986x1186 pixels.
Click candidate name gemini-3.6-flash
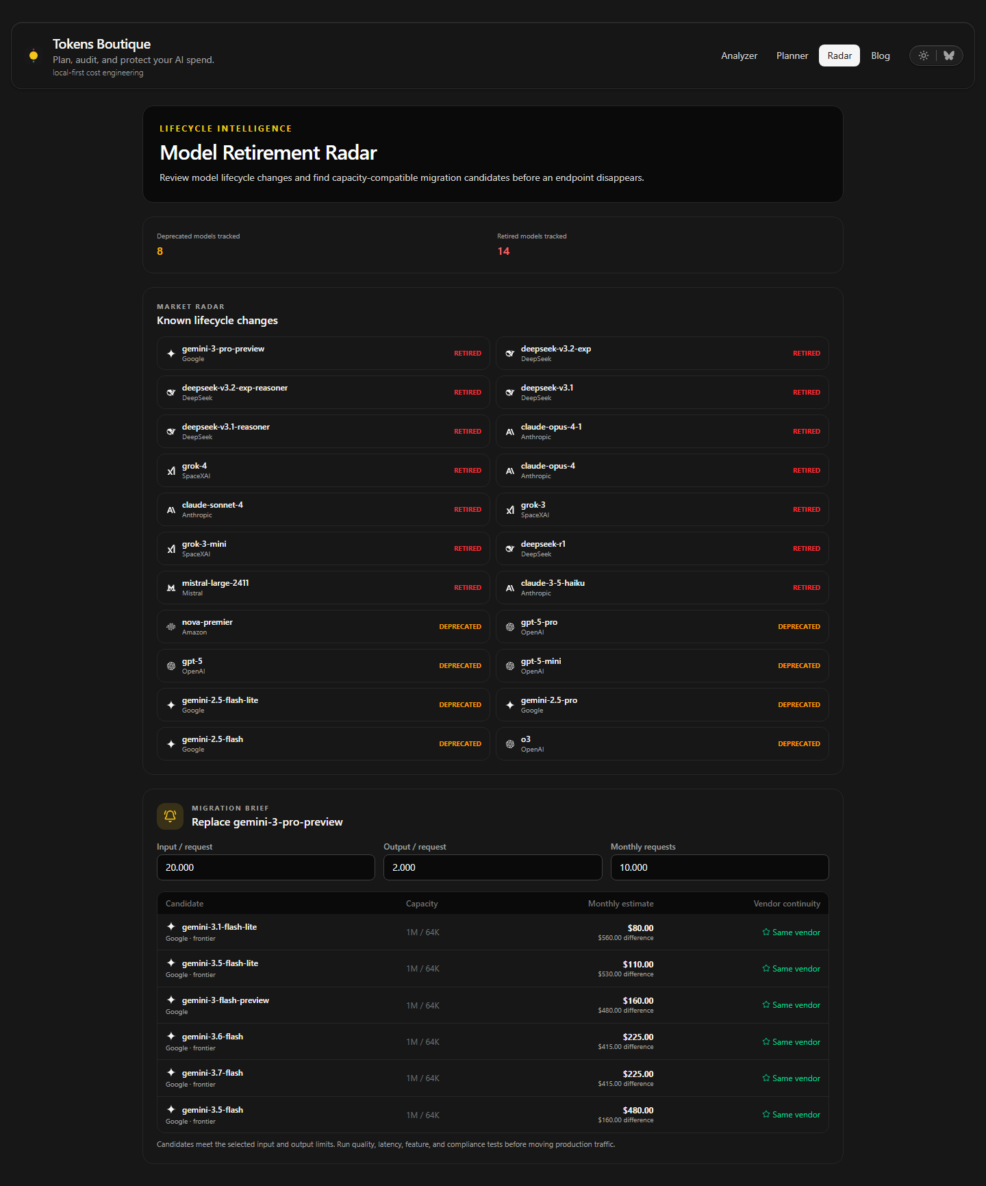click(212, 1037)
